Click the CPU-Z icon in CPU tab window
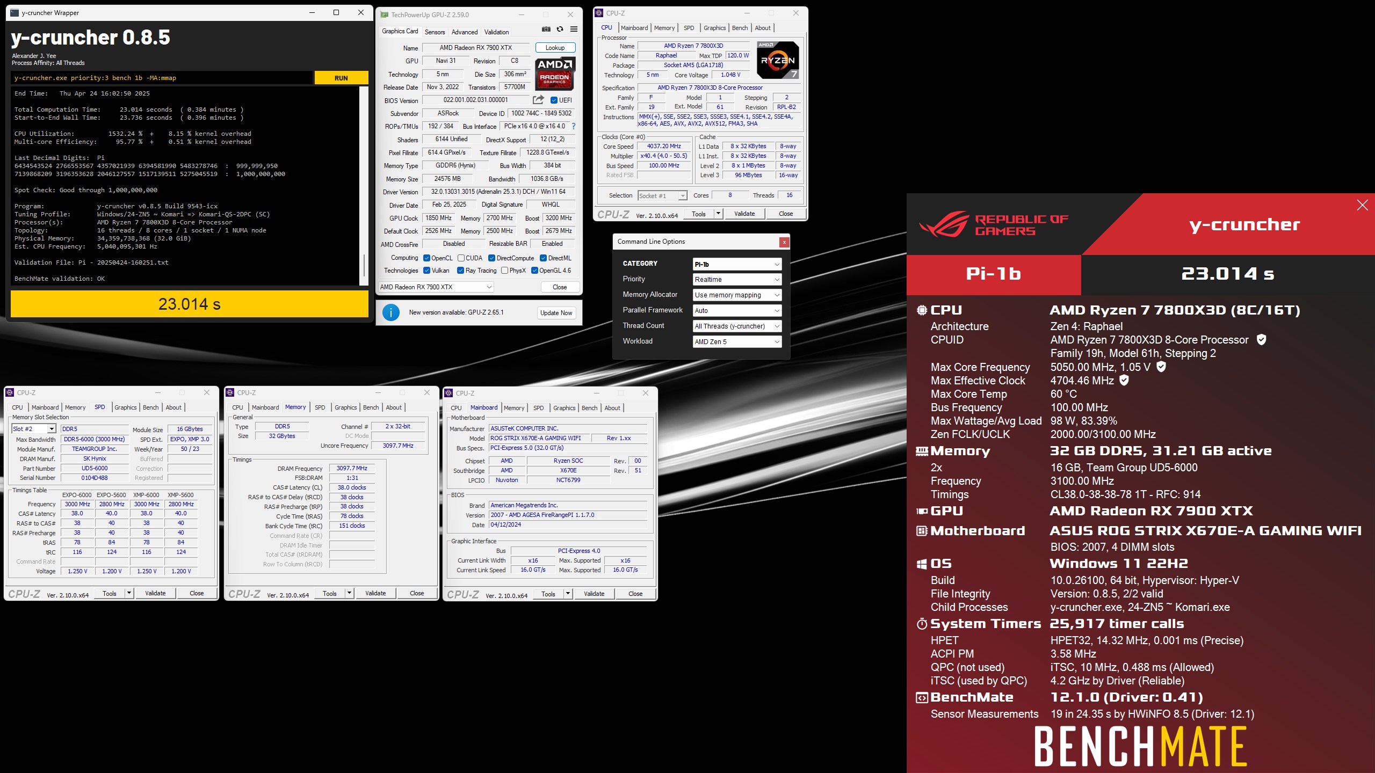The image size is (1375, 773). 599,13
